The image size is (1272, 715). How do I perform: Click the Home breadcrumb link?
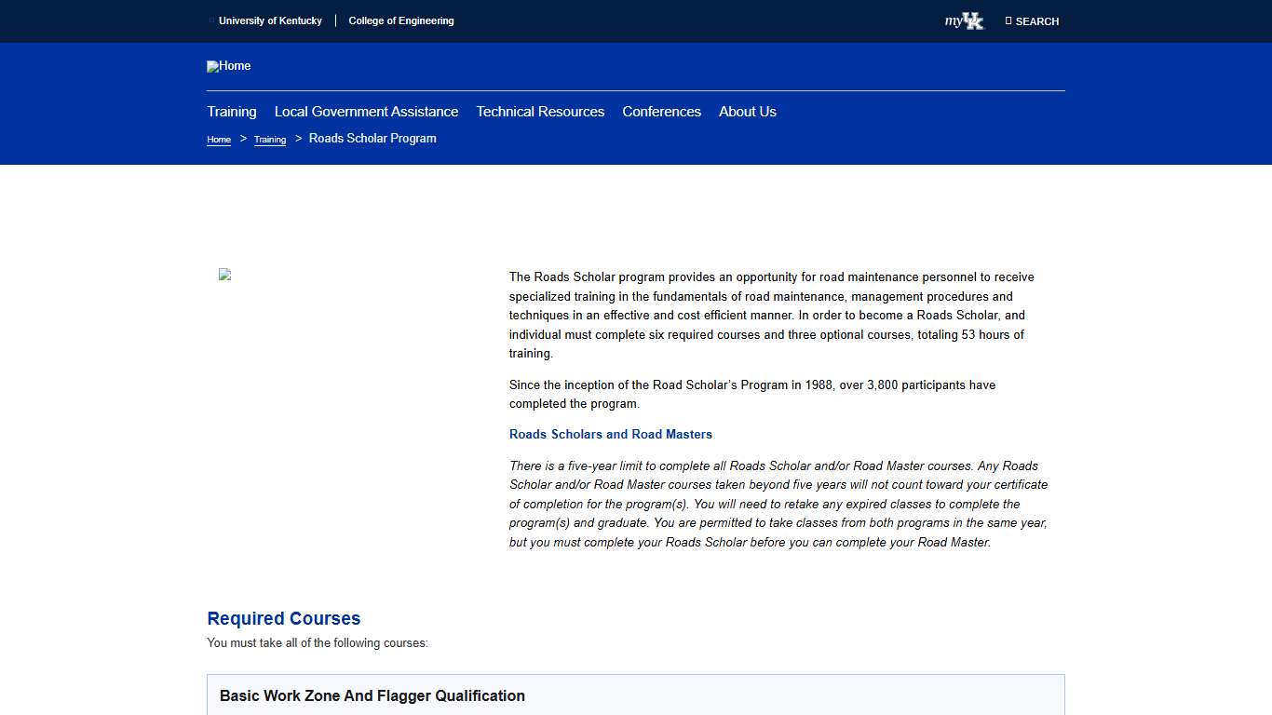click(x=218, y=139)
